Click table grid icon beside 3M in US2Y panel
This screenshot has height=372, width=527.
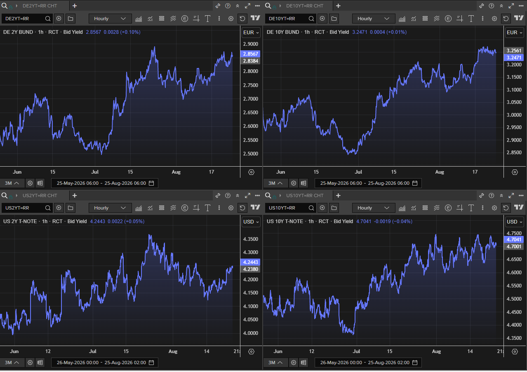point(40,363)
